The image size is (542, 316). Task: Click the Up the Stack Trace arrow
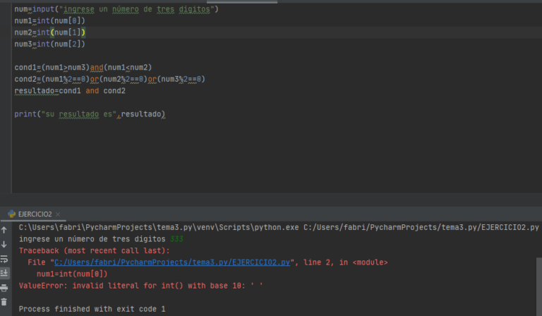coord(4,230)
